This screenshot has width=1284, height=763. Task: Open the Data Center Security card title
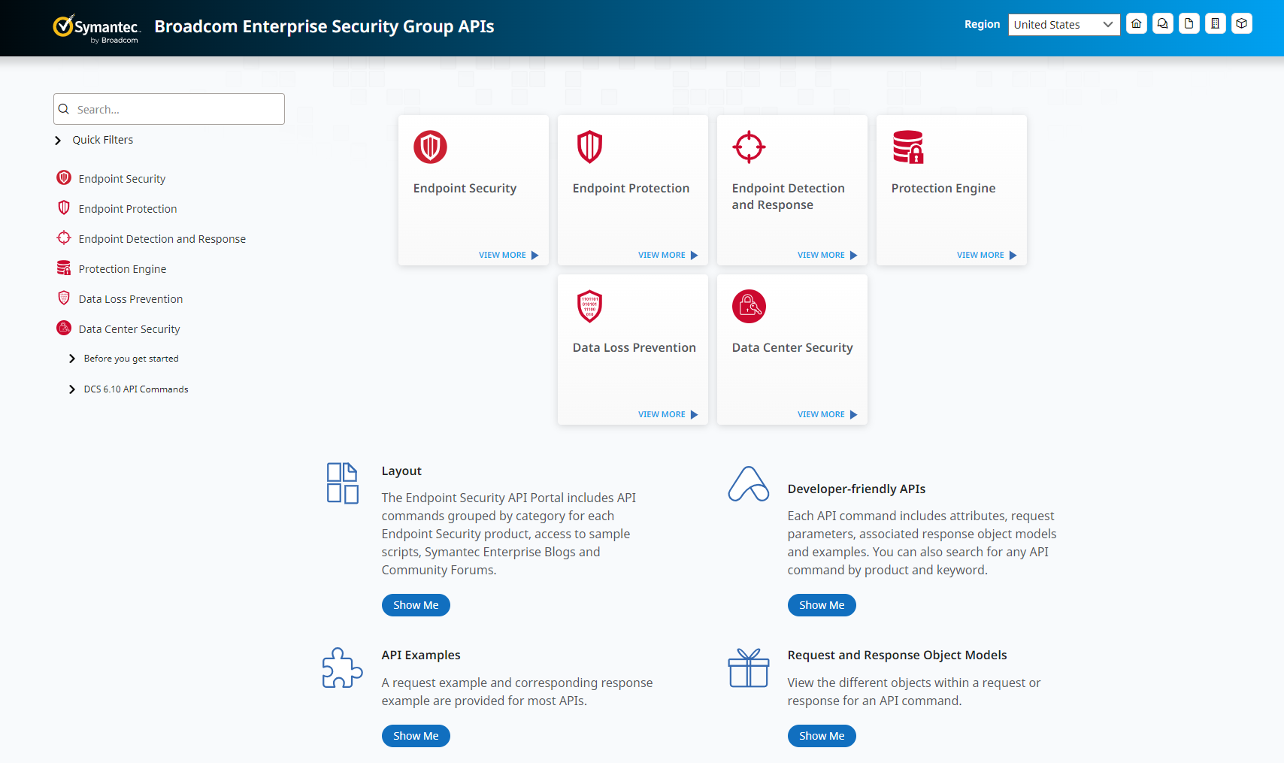792,348
